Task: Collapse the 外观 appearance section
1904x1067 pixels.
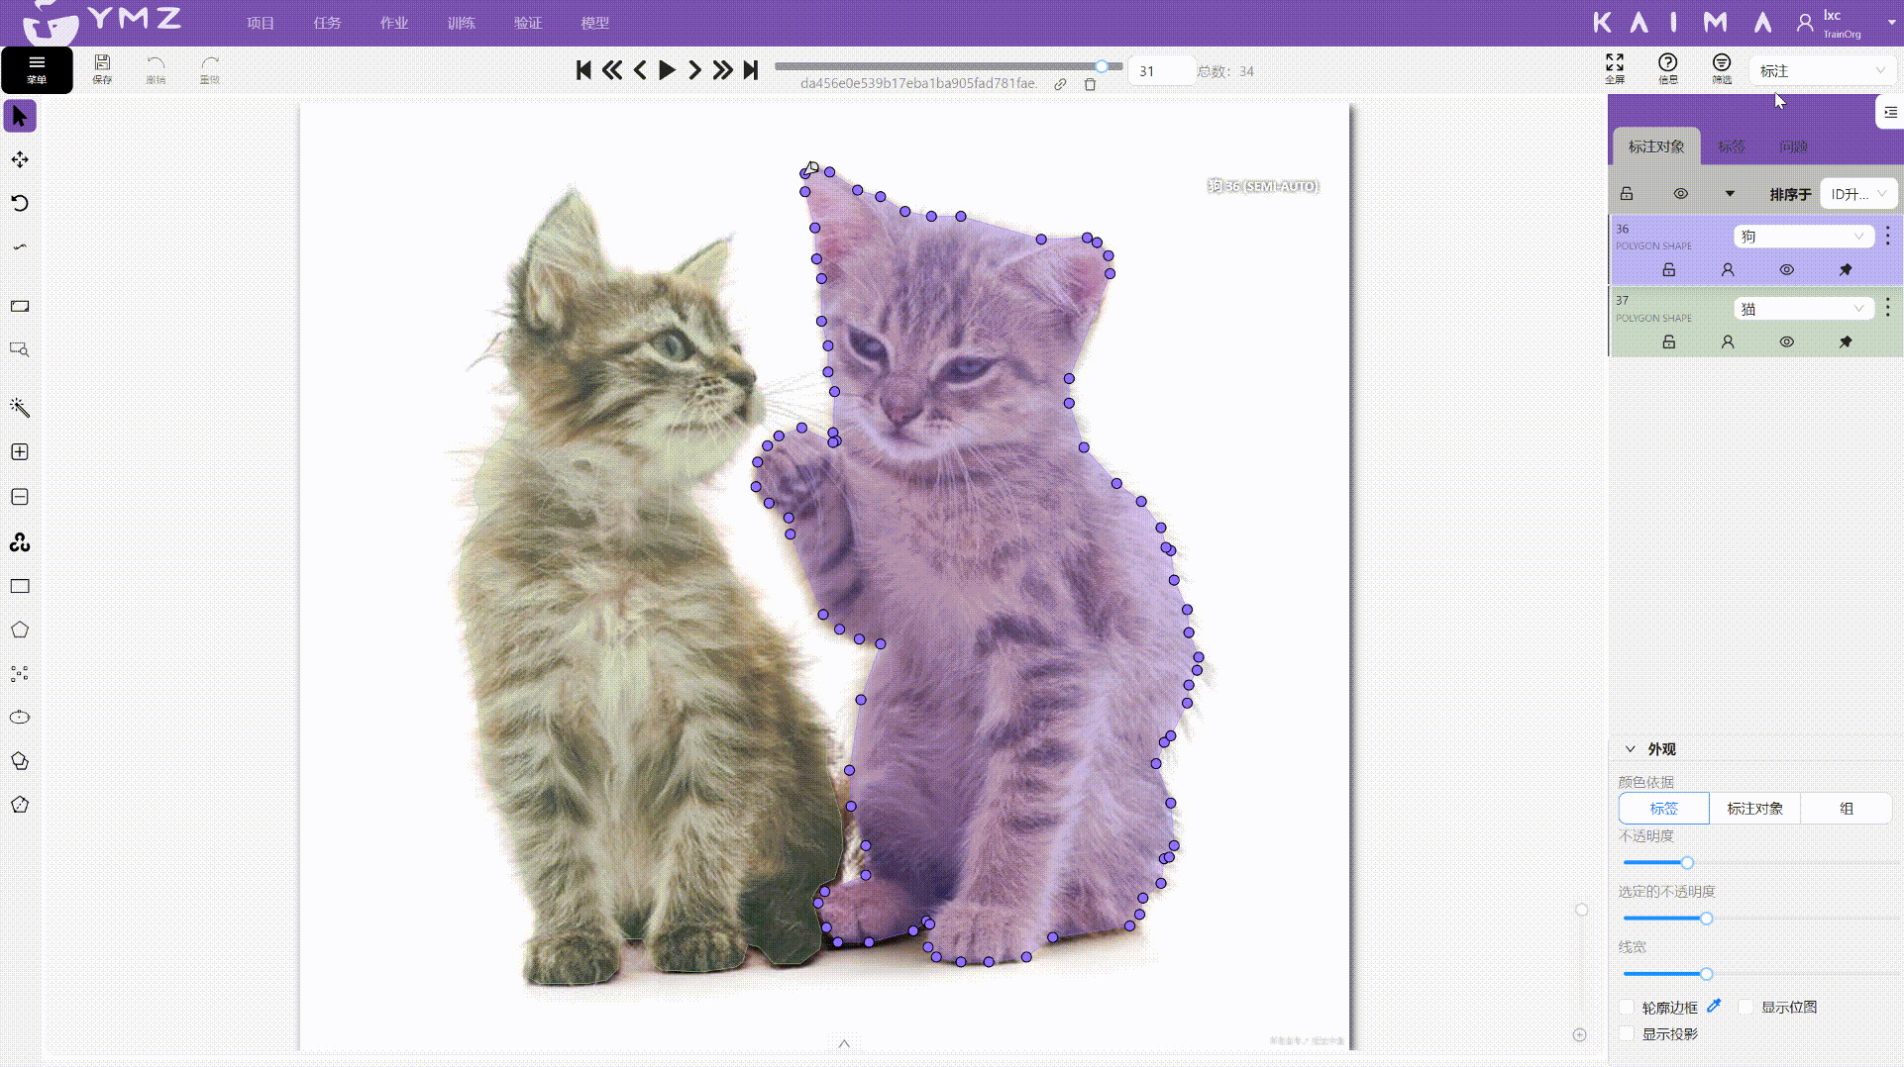Action: coord(1631,749)
